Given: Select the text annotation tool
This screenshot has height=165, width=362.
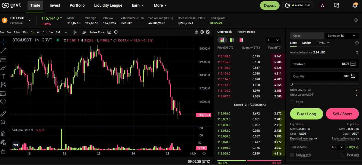Looking at the screenshot, I should (3, 76).
